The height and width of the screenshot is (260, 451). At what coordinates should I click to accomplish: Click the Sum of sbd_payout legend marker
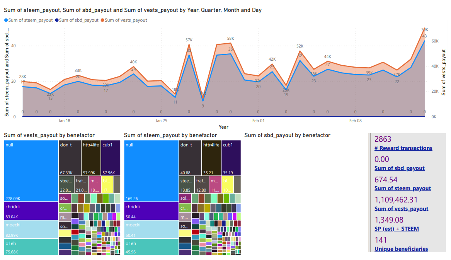click(57, 20)
